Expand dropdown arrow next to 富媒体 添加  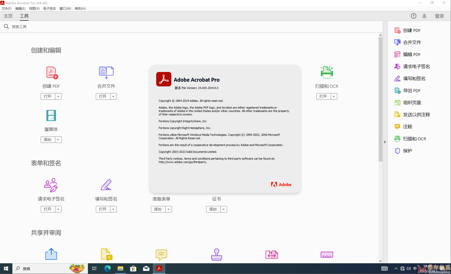pos(58,140)
